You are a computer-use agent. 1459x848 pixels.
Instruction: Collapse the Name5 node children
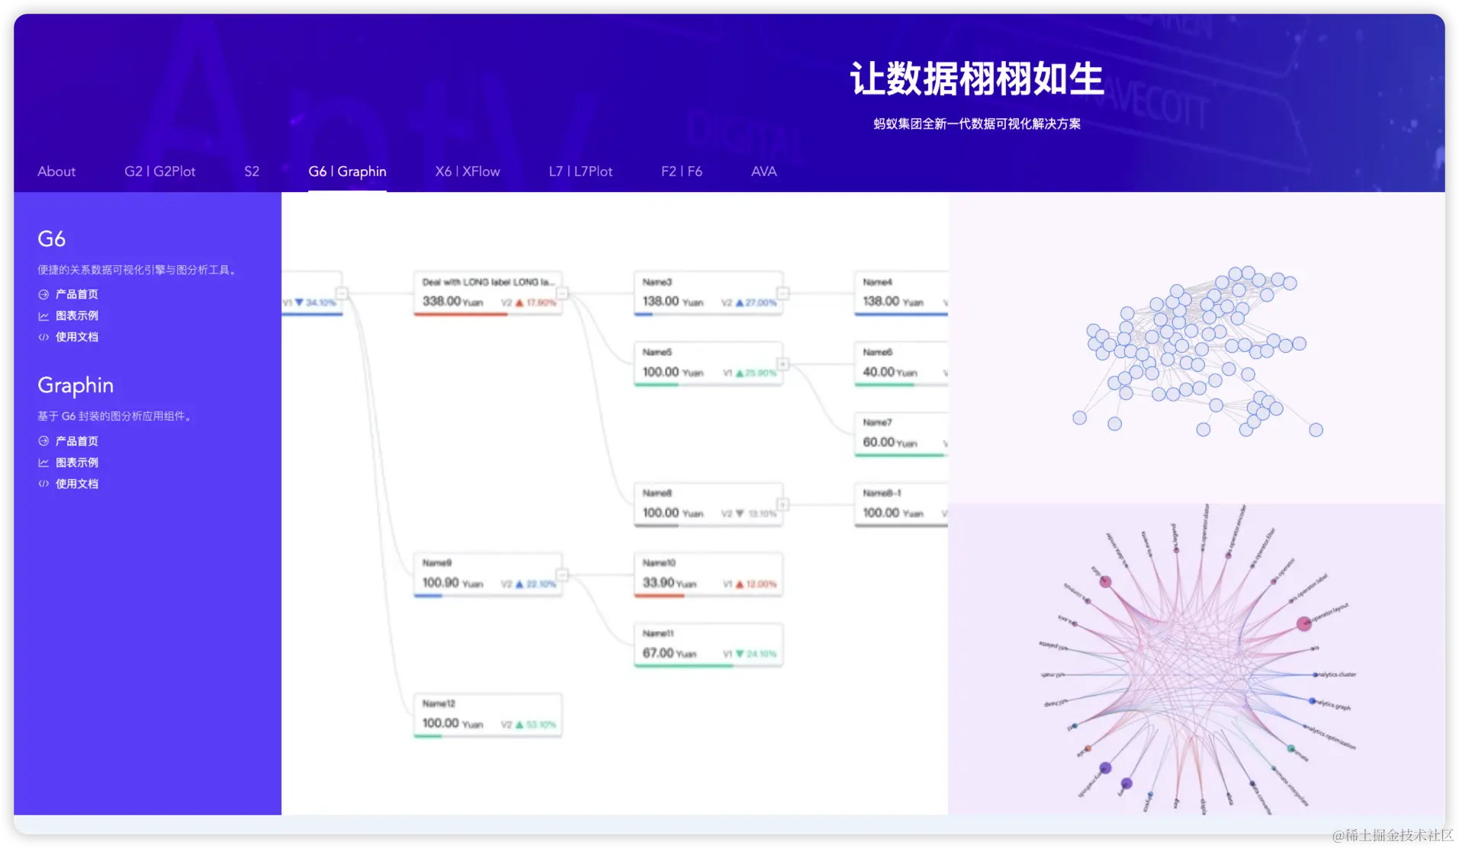pos(783,363)
